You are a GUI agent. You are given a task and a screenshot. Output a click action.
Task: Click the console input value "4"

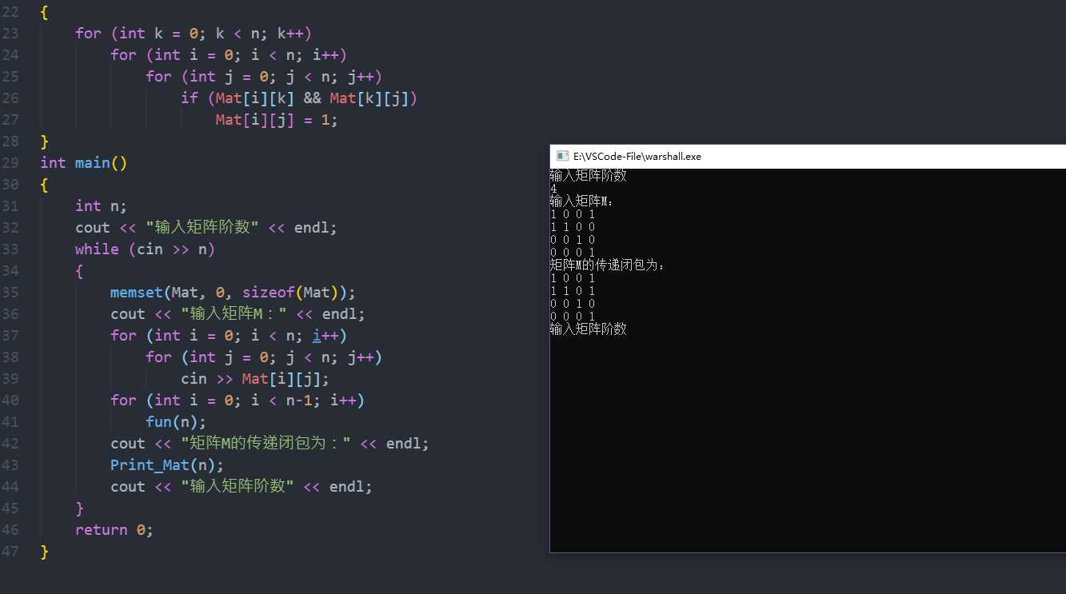pos(553,189)
